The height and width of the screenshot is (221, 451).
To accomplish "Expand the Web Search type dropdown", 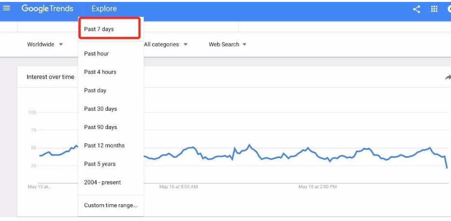I will pos(227,44).
